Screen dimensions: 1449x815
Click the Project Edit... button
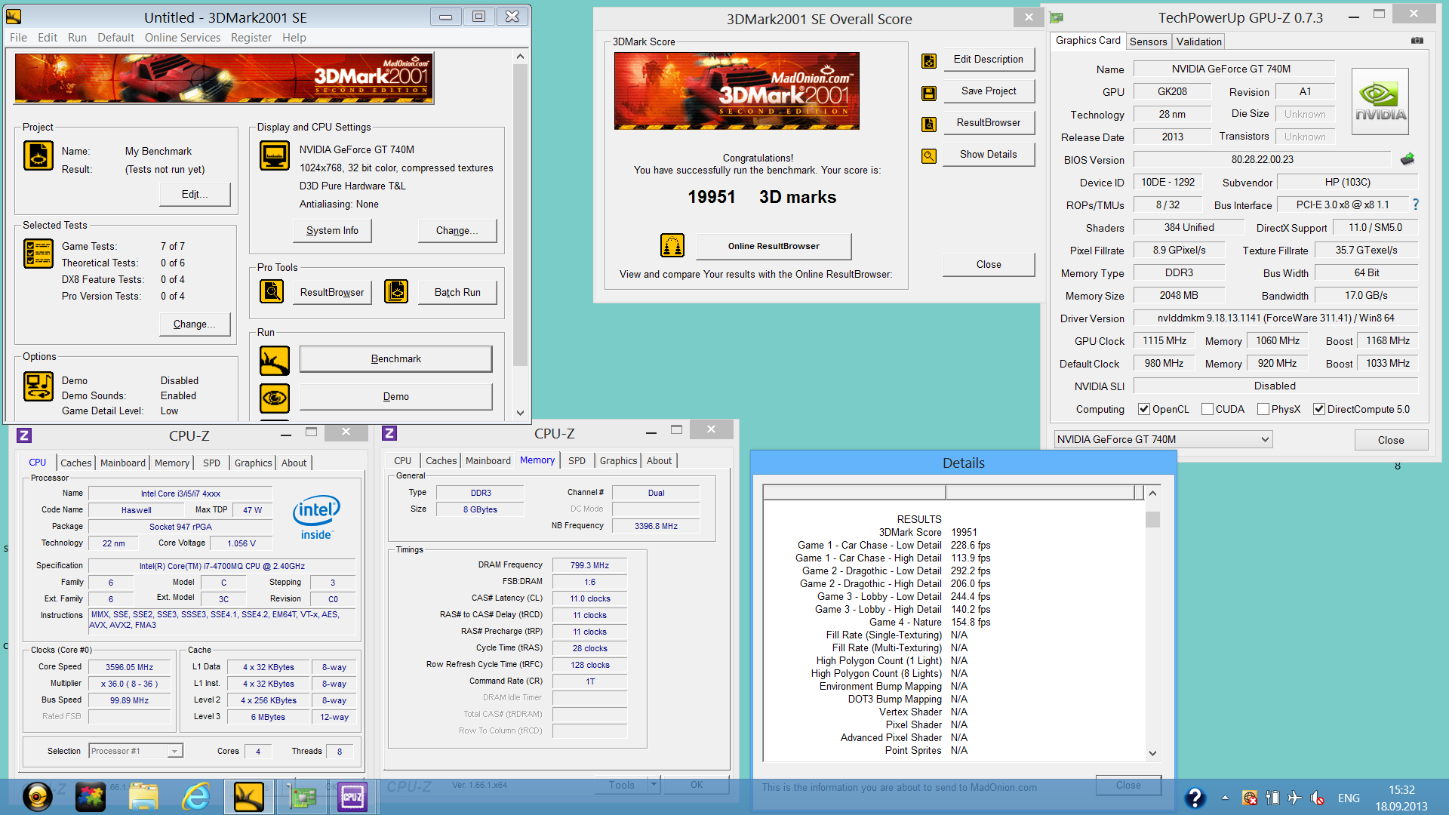click(x=195, y=194)
